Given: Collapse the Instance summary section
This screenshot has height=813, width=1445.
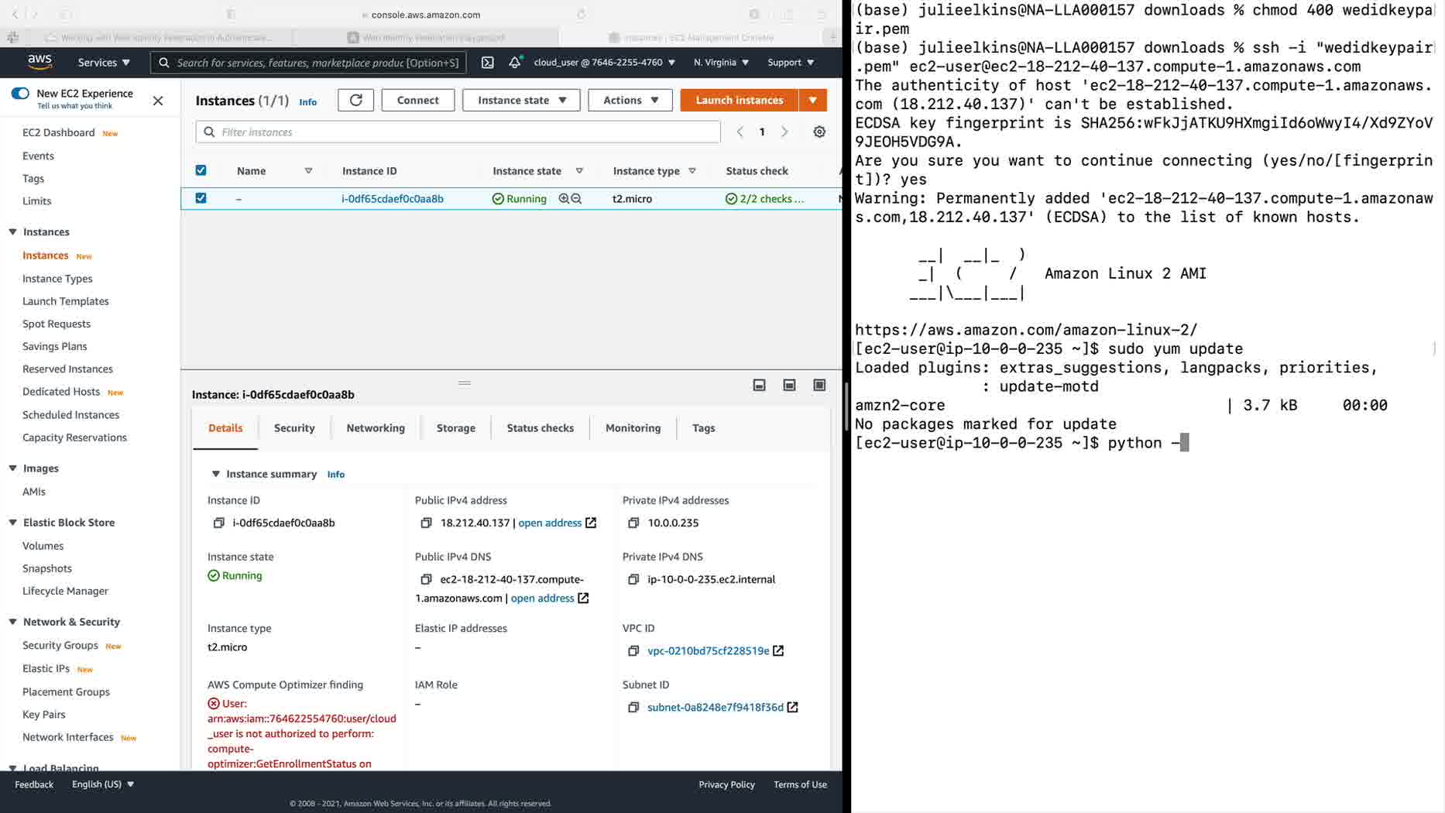Looking at the screenshot, I should (x=216, y=474).
